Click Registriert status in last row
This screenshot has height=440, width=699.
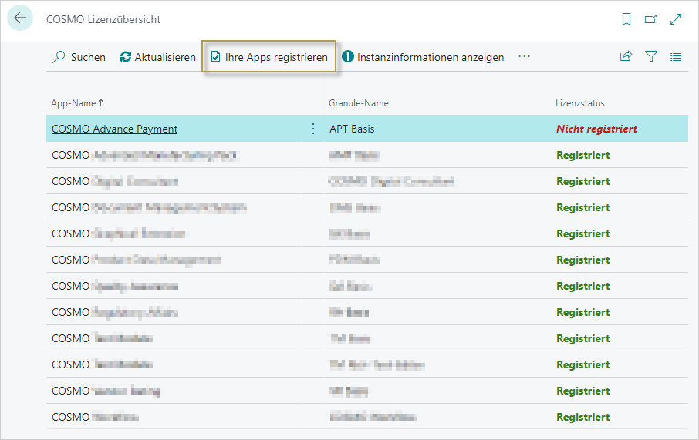(582, 417)
